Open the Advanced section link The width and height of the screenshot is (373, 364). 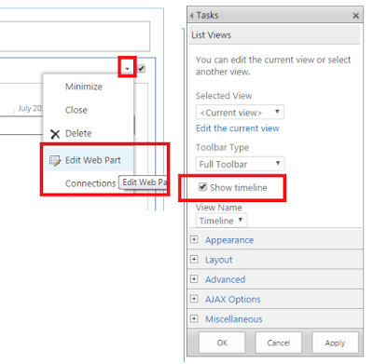pyautogui.click(x=225, y=279)
